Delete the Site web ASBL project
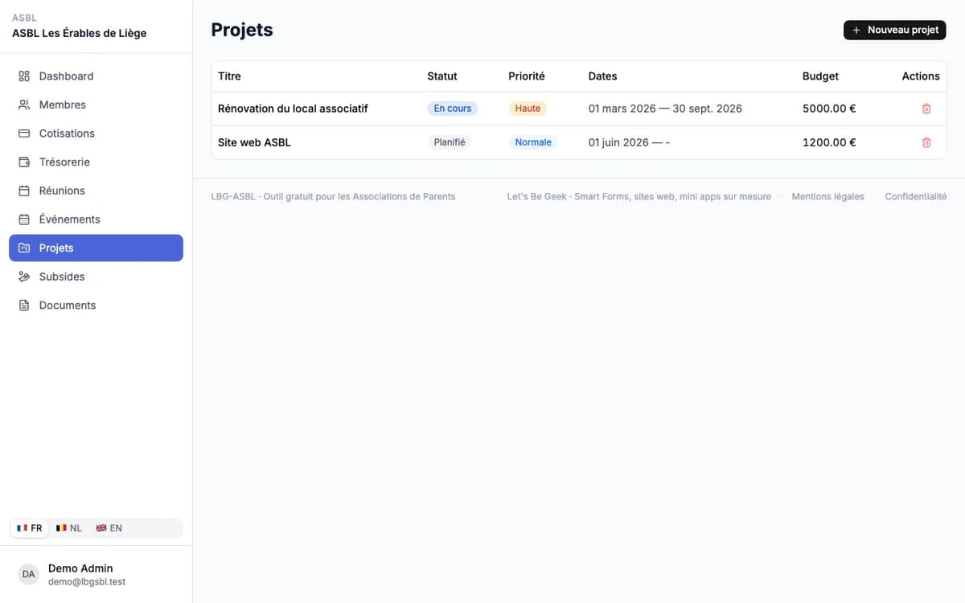965x603 pixels. point(926,142)
